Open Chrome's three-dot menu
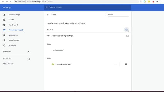This screenshot has height=92, width=164. click(x=161, y=2)
